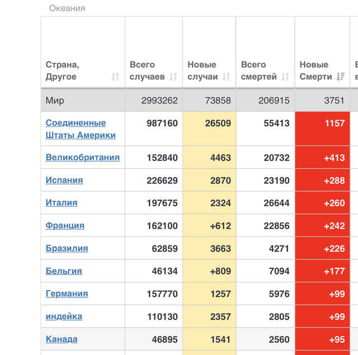Image resolution: width=358 pixels, height=355 pixels.
Task: Select Germany new cases 1257
Action: [x=220, y=294]
